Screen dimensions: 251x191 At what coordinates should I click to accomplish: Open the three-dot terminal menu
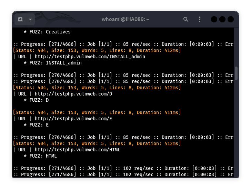[x=200, y=19]
